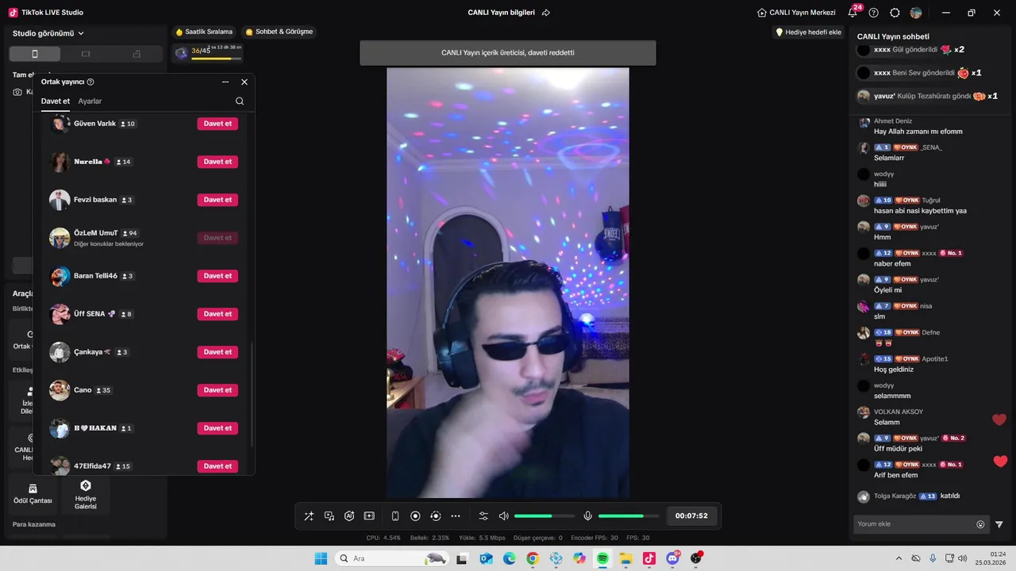
Task: Open Chrome from the taskbar
Action: click(x=533, y=558)
